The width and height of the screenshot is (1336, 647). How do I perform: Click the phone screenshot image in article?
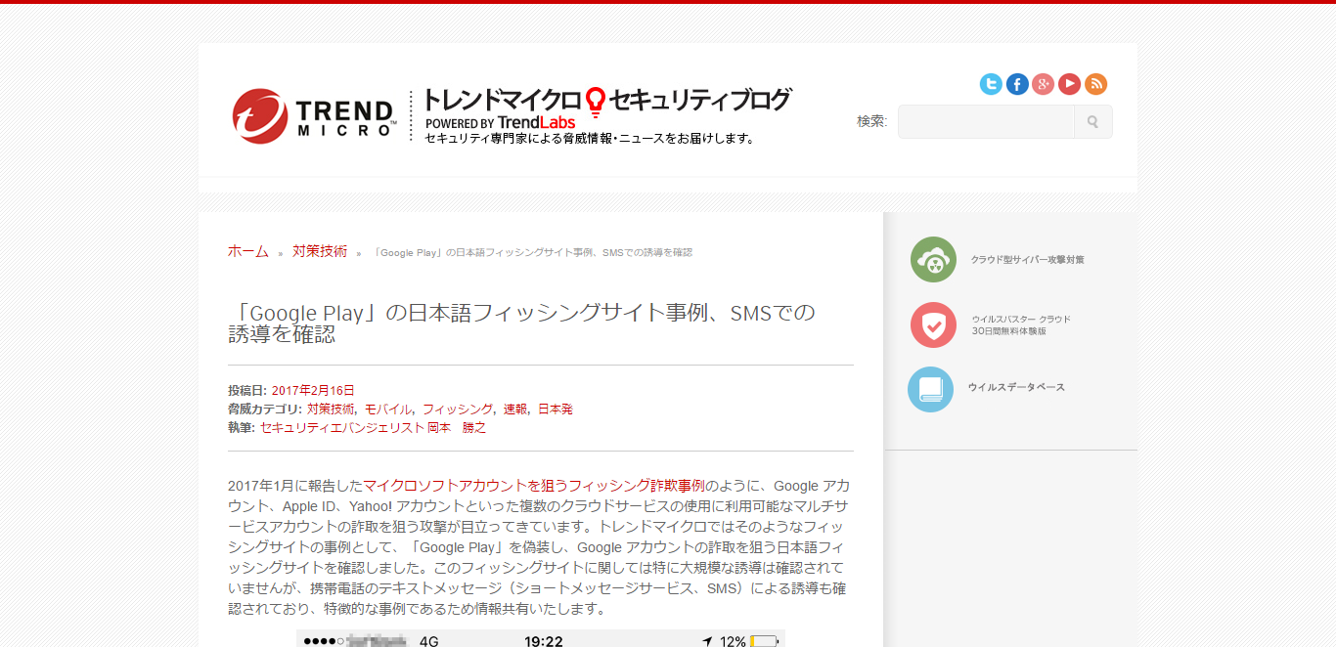[541, 638]
